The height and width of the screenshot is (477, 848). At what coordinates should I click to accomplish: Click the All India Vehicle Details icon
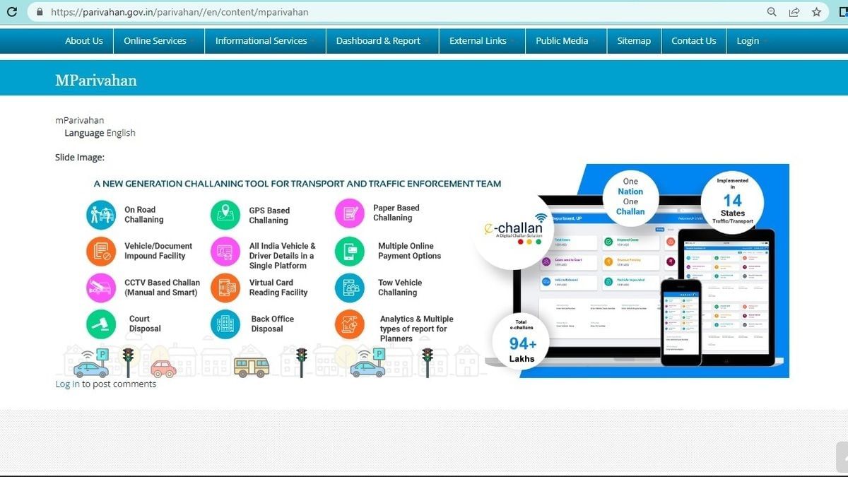[x=225, y=252]
